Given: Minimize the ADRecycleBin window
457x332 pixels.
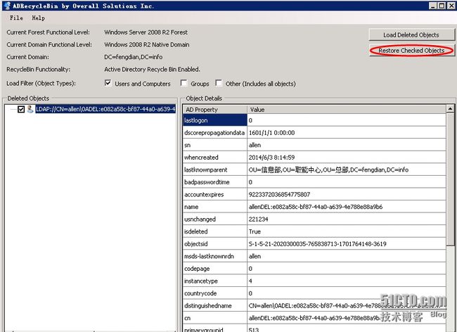Looking at the screenshot, I should (x=433, y=6).
